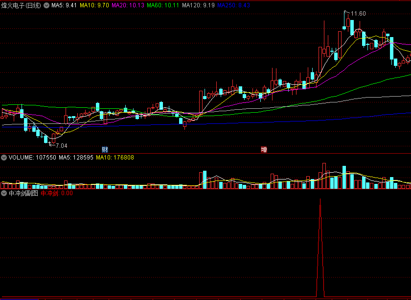The width and height of the screenshot is (411, 300).
Task: Click the 11.60 high price annotation
Action: 358,14
